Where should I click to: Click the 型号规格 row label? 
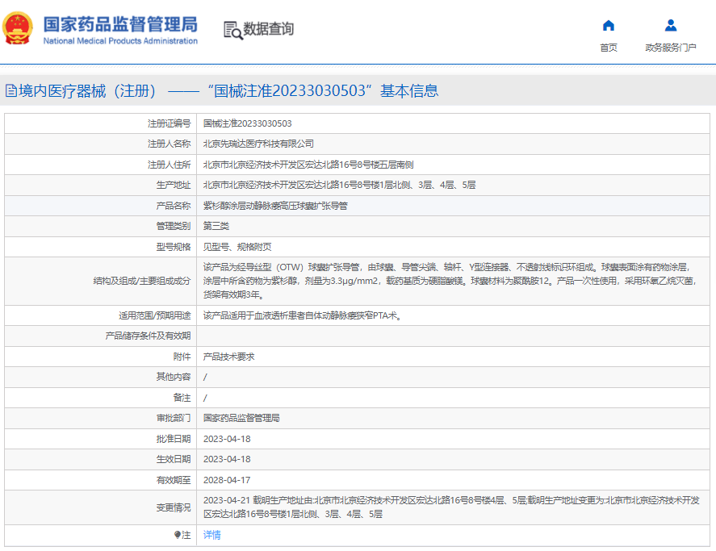pos(174,247)
